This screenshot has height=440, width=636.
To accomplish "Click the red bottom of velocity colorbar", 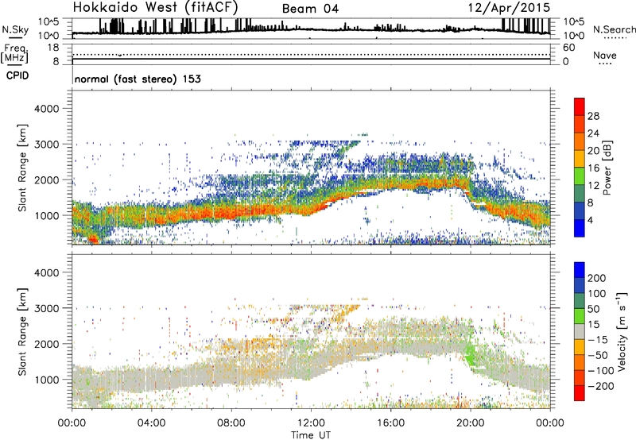I will [580, 393].
